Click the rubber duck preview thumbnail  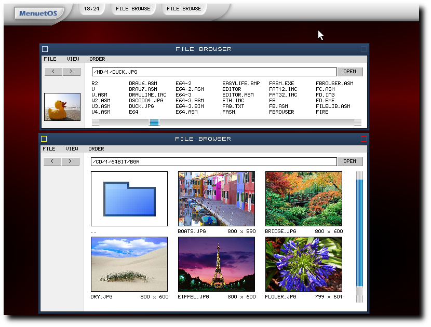tap(62, 107)
